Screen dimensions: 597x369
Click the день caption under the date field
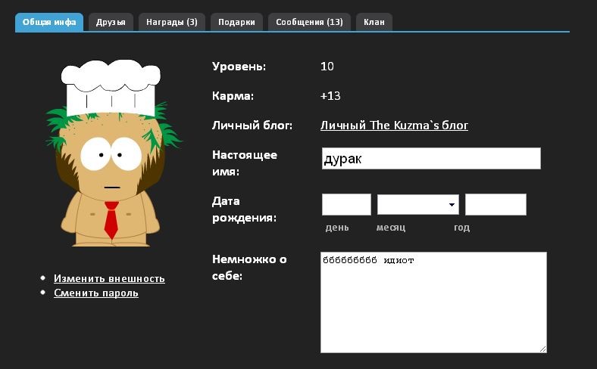coord(337,228)
